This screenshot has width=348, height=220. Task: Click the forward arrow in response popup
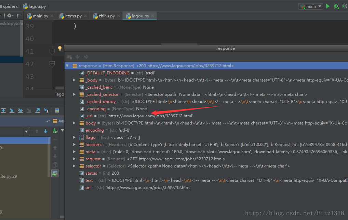[86, 57]
